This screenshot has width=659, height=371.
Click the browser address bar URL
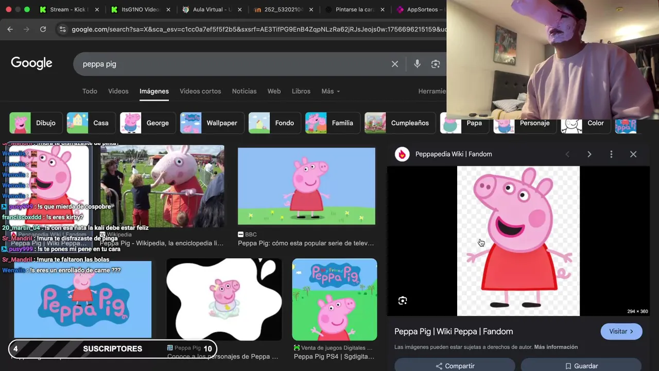click(x=259, y=29)
